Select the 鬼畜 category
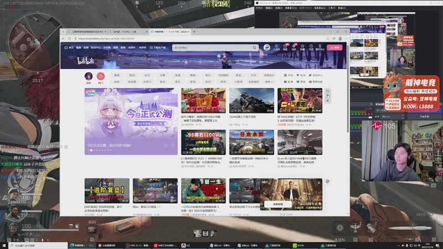Viewport: 443px width, 249px height. [178, 75]
